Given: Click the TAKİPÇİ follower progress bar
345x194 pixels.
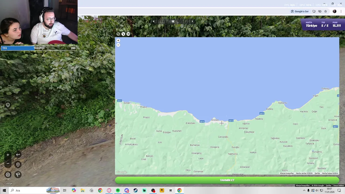Looking at the screenshot, I should pyautogui.click(x=39, y=48).
